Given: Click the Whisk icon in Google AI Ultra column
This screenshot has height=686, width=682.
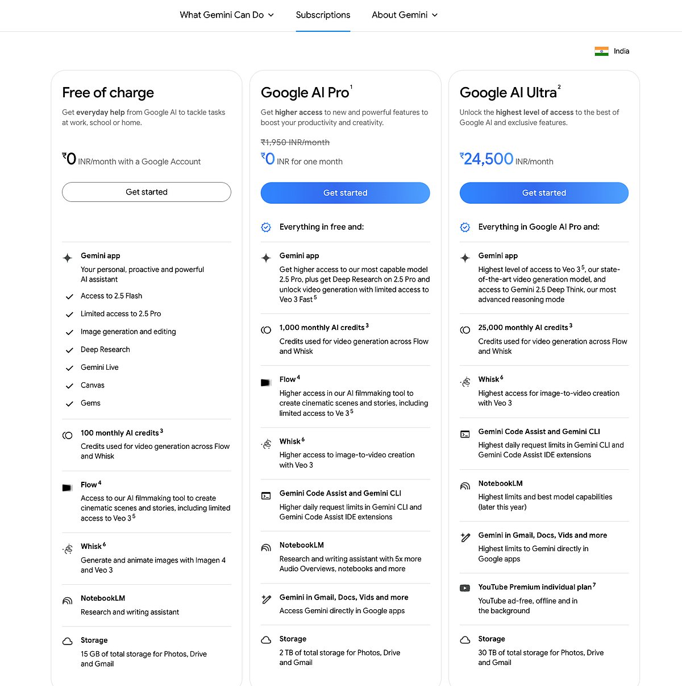Looking at the screenshot, I should coord(465,382).
